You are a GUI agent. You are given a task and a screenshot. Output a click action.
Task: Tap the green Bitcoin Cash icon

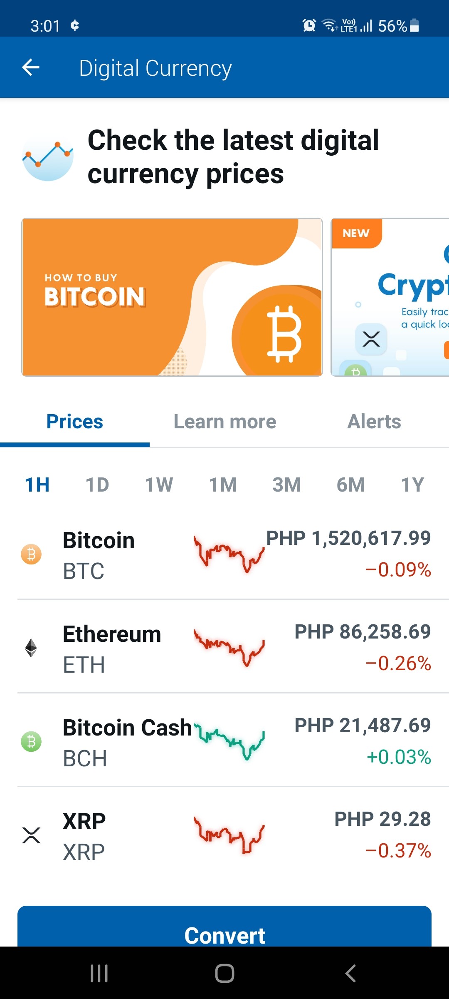(31, 741)
